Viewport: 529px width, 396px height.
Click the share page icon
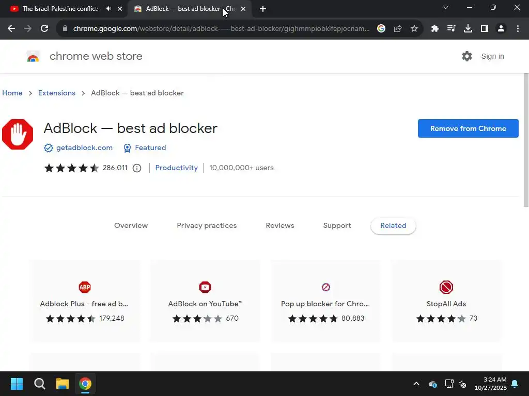(398, 29)
